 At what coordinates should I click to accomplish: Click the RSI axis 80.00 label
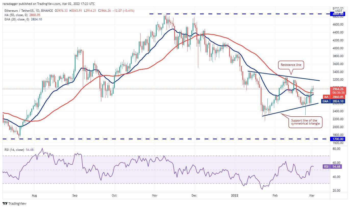(x=336, y=149)
